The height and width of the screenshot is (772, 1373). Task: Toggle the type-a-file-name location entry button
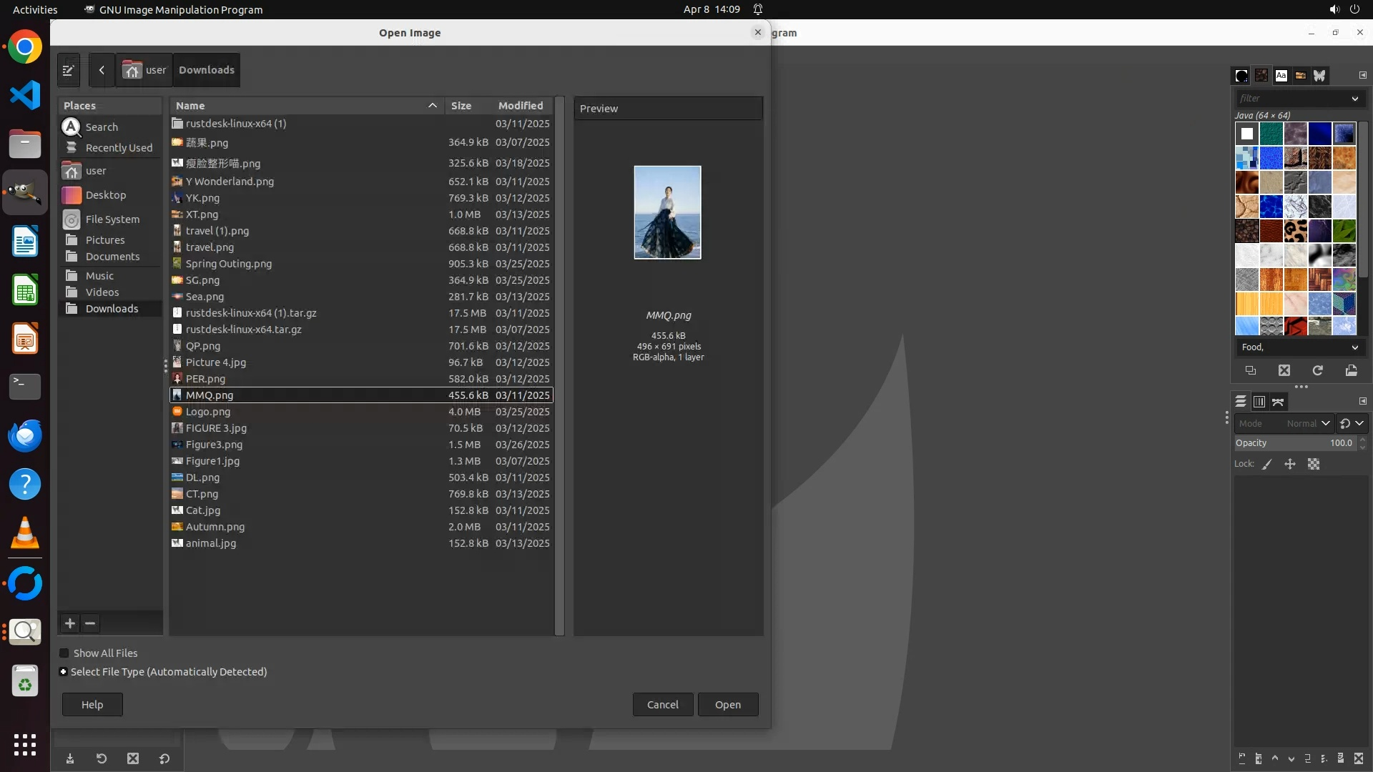pos(69,70)
